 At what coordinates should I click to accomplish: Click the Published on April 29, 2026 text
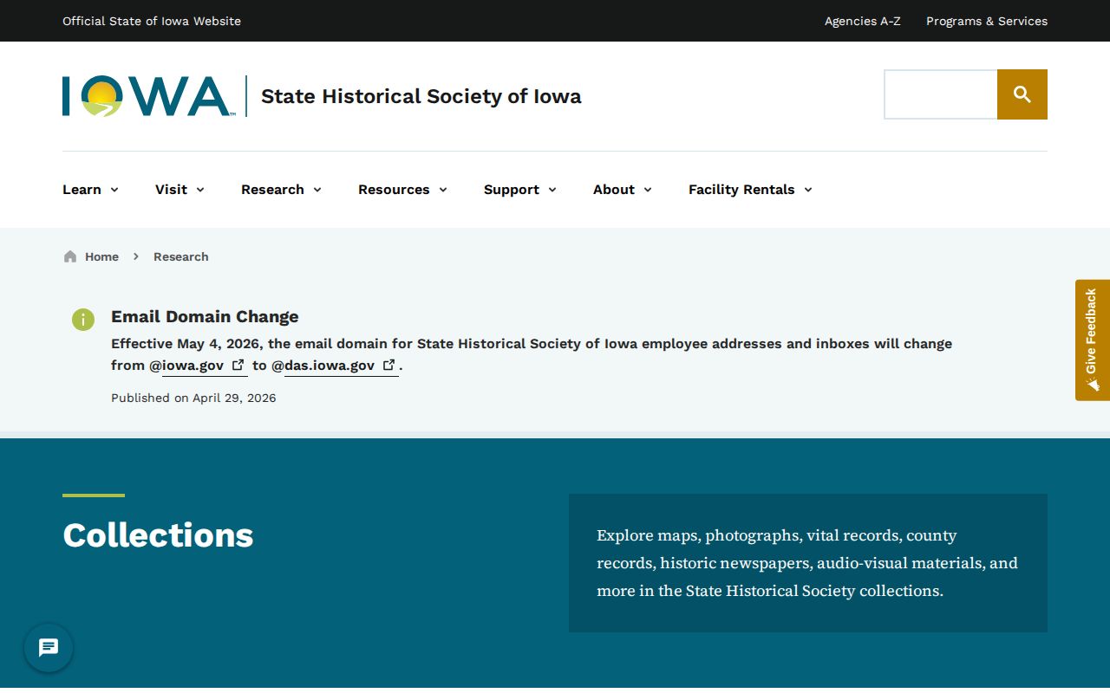tap(193, 398)
